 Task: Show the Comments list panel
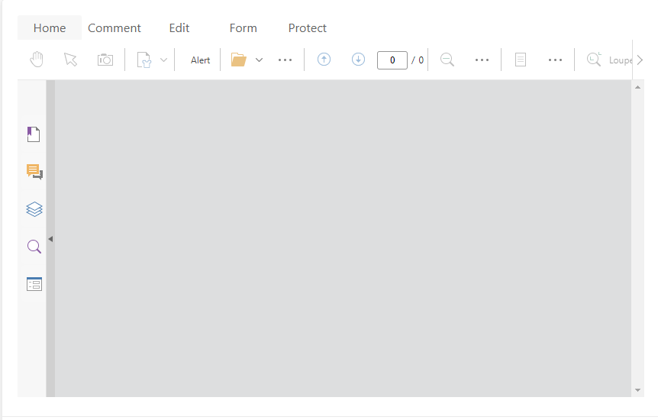pyautogui.click(x=34, y=172)
